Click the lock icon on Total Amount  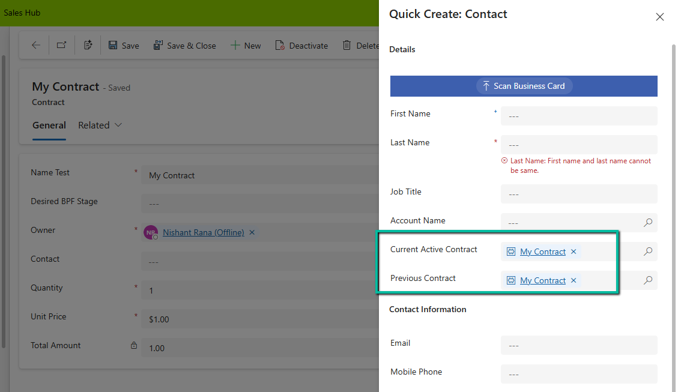coord(133,345)
